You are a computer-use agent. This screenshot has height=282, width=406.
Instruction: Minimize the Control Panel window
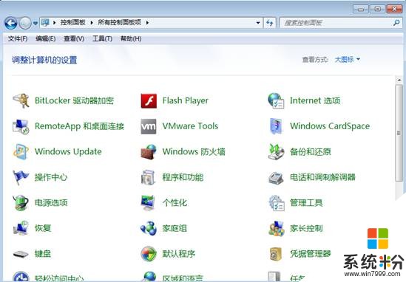coord(360,10)
